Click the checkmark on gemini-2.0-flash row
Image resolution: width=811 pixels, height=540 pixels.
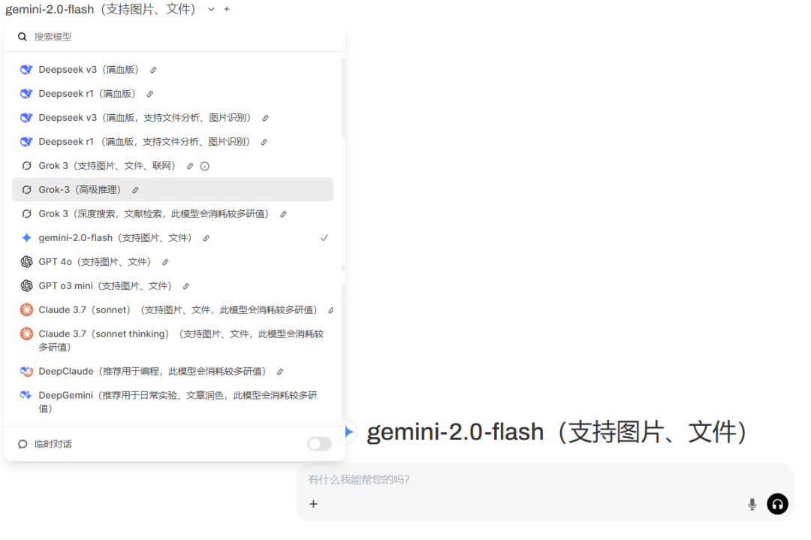pos(324,238)
